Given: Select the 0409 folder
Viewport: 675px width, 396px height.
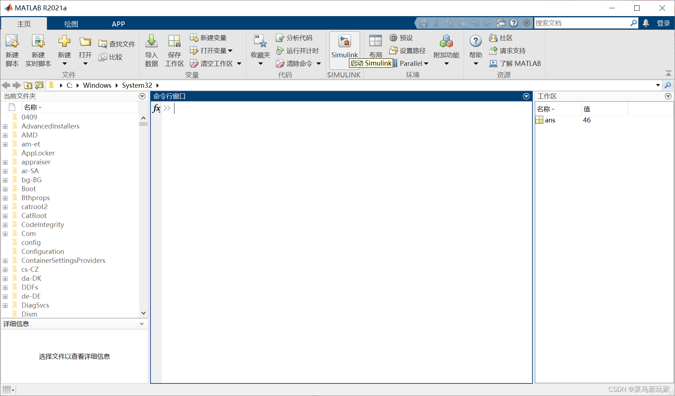Looking at the screenshot, I should (x=29, y=117).
